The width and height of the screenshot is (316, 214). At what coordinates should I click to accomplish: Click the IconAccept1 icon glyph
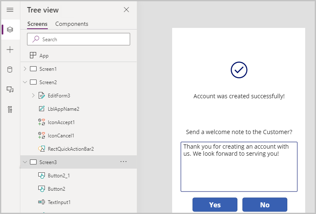(x=42, y=122)
